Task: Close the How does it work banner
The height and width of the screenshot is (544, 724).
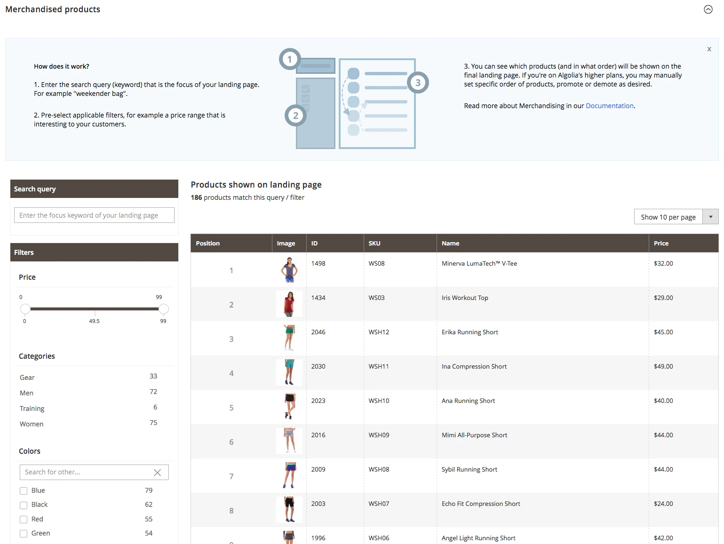Action: [x=709, y=49]
